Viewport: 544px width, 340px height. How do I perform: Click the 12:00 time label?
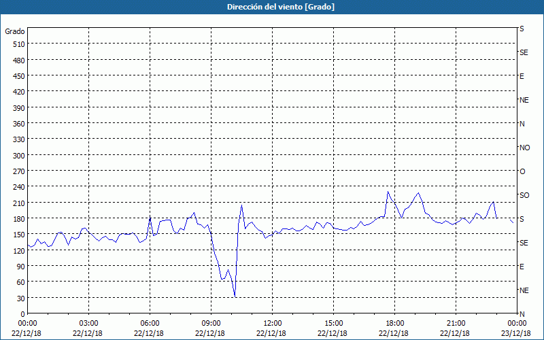pyautogui.click(x=273, y=324)
